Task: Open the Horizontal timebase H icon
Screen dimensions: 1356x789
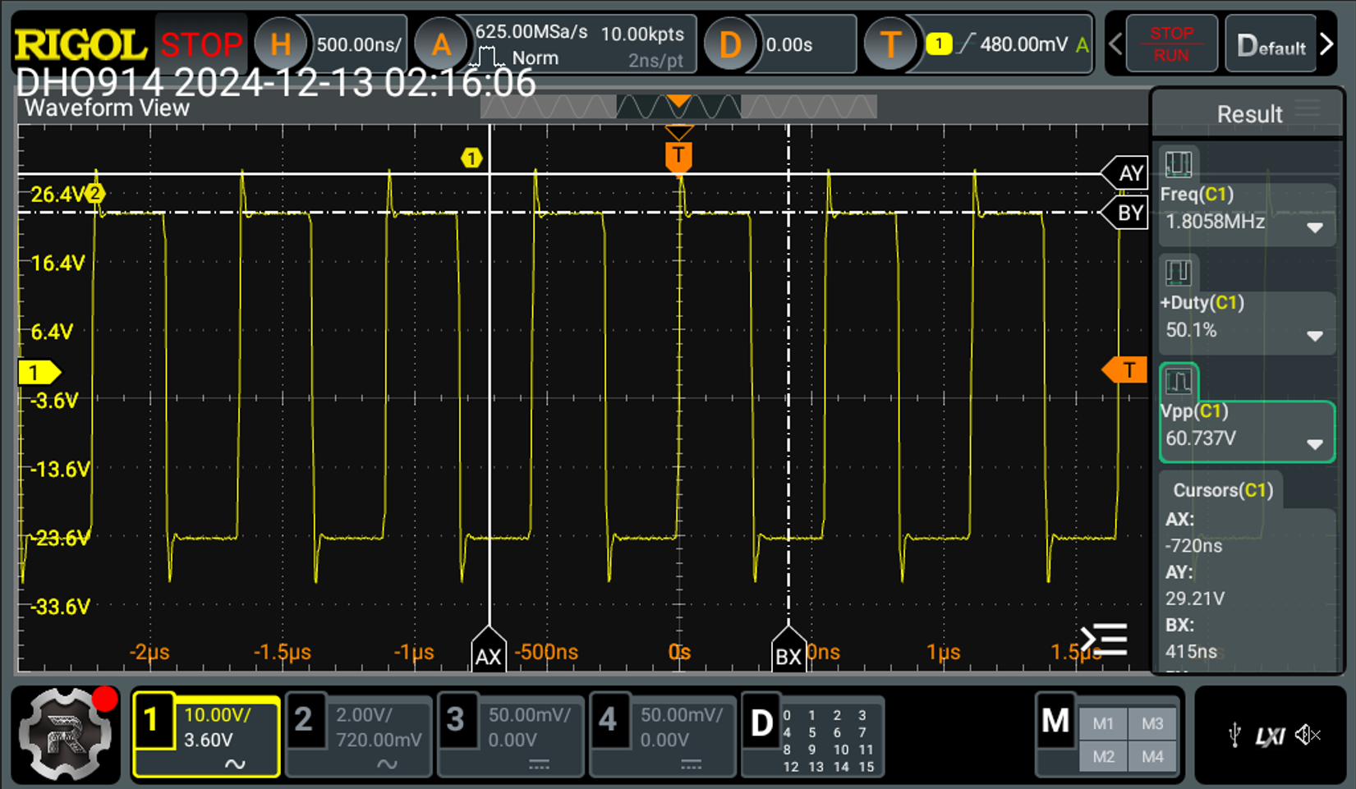Action: [x=281, y=44]
